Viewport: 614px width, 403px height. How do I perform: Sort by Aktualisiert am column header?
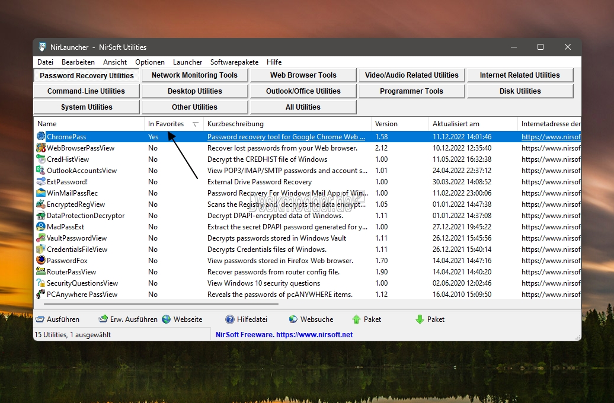pyautogui.click(x=473, y=124)
